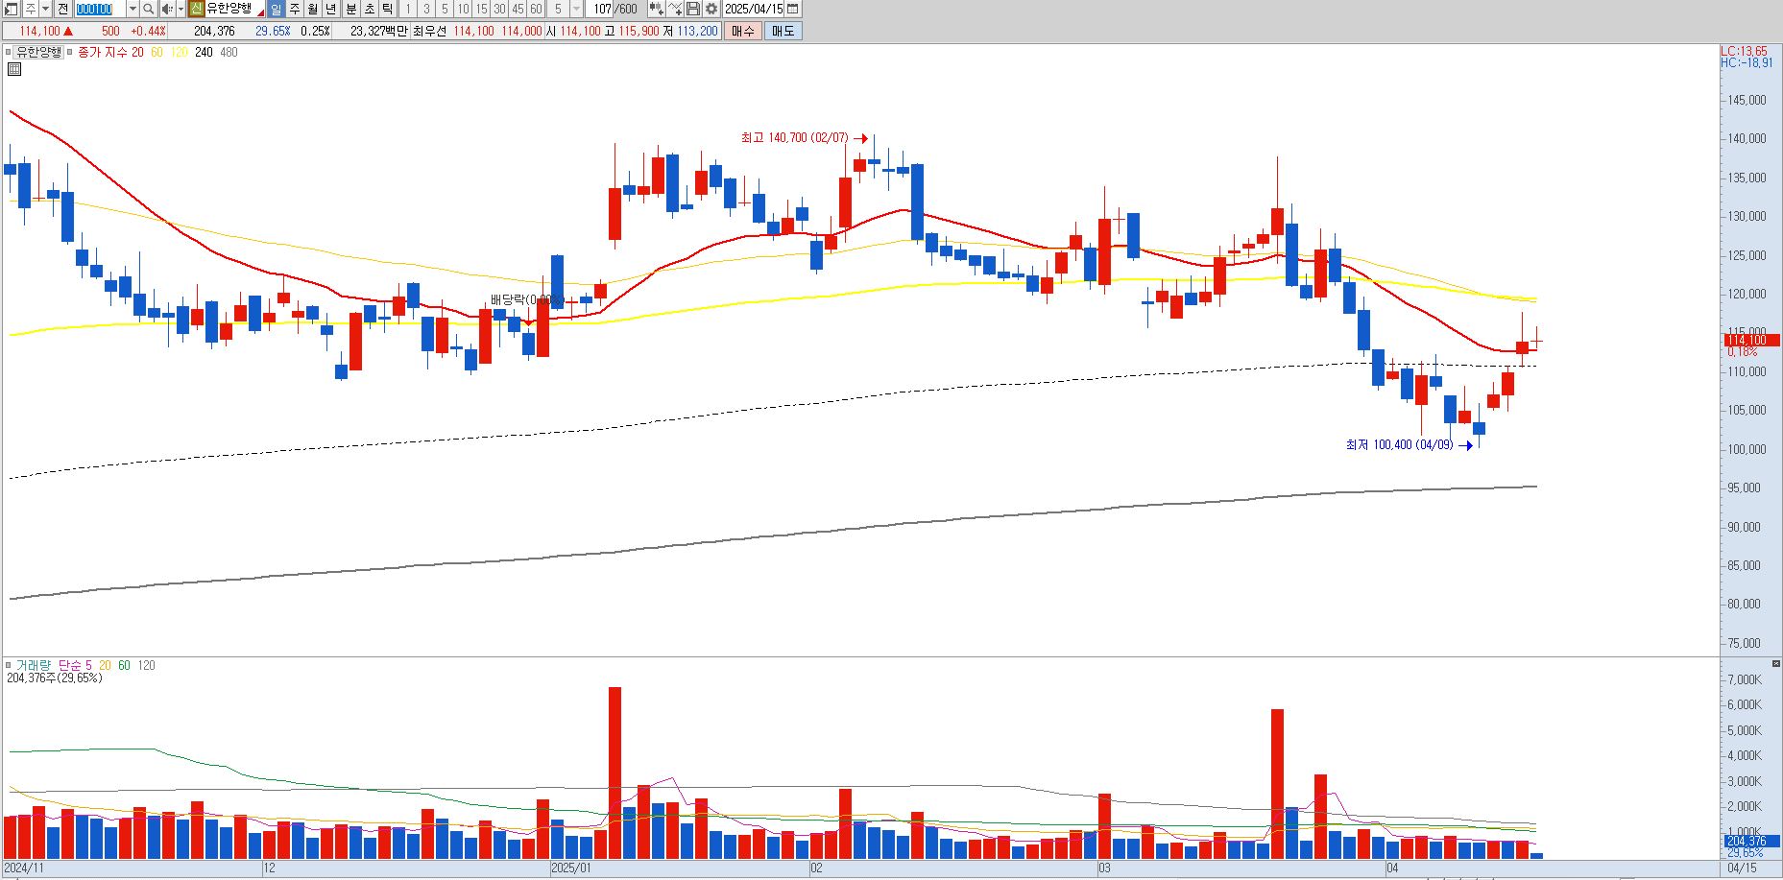Click the search magnifier icon

[149, 9]
